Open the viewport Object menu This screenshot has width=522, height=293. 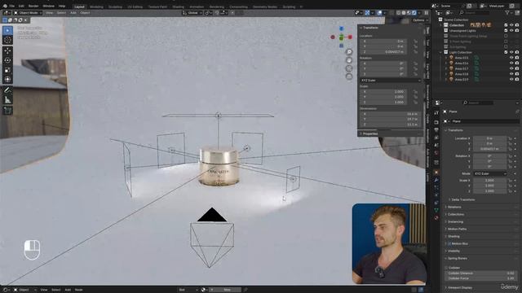(85, 13)
